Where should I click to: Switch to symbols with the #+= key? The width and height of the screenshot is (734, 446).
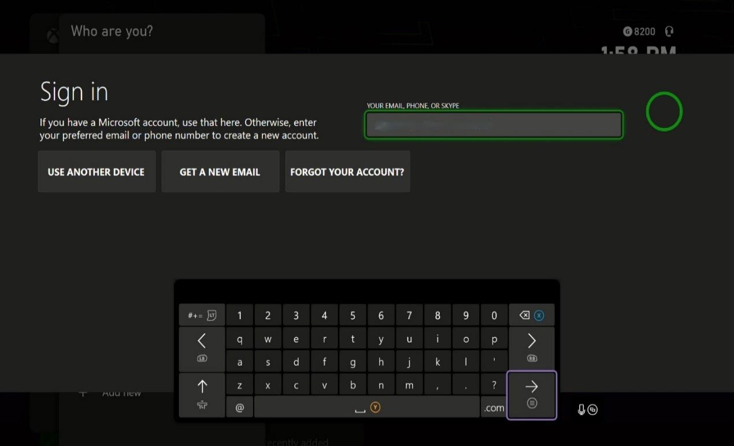[x=202, y=315]
